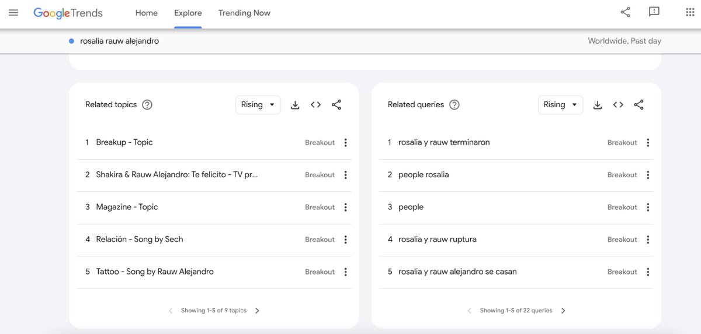Open query rosalia y rauw terminaron
The image size is (701, 334).
pos(444,142)
